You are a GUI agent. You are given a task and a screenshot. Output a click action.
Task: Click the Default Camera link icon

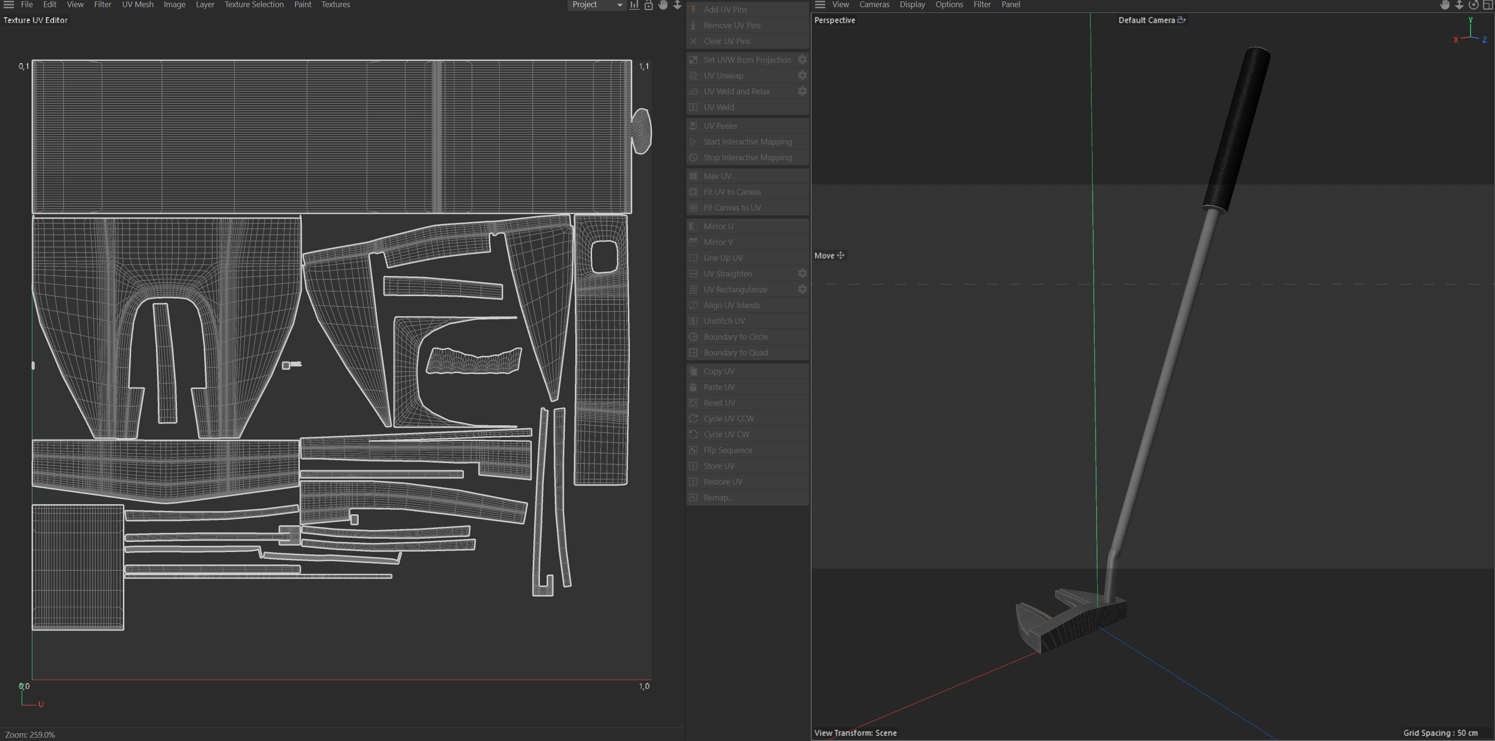click(1181, 20)
